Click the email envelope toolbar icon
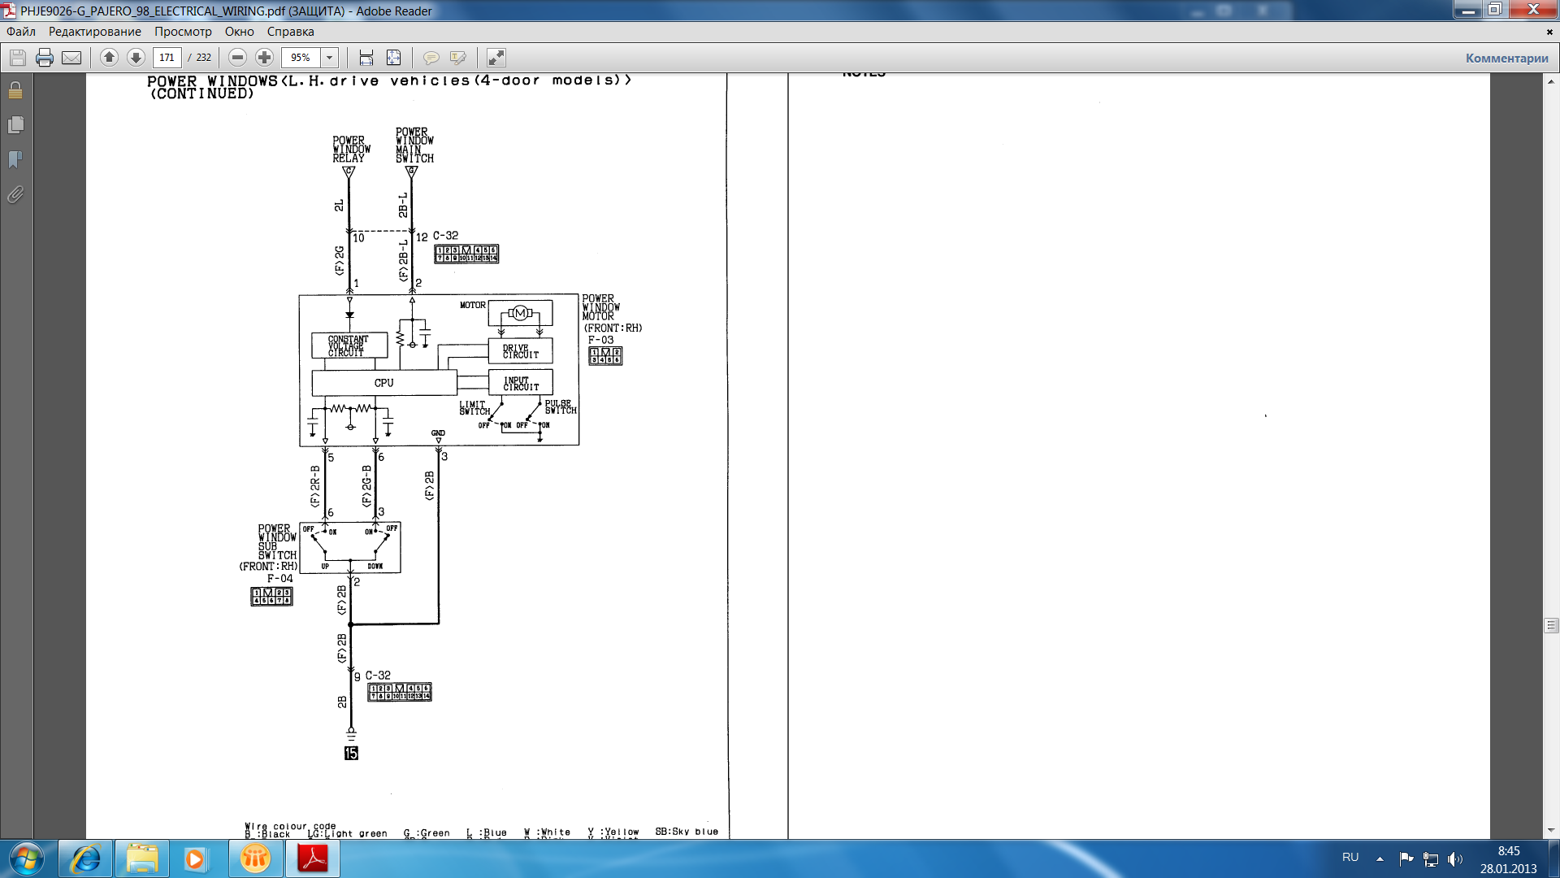 click(x=71, y=58)
